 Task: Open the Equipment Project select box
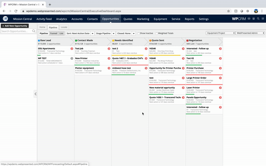pyautogui.click(x=220, y=33)
